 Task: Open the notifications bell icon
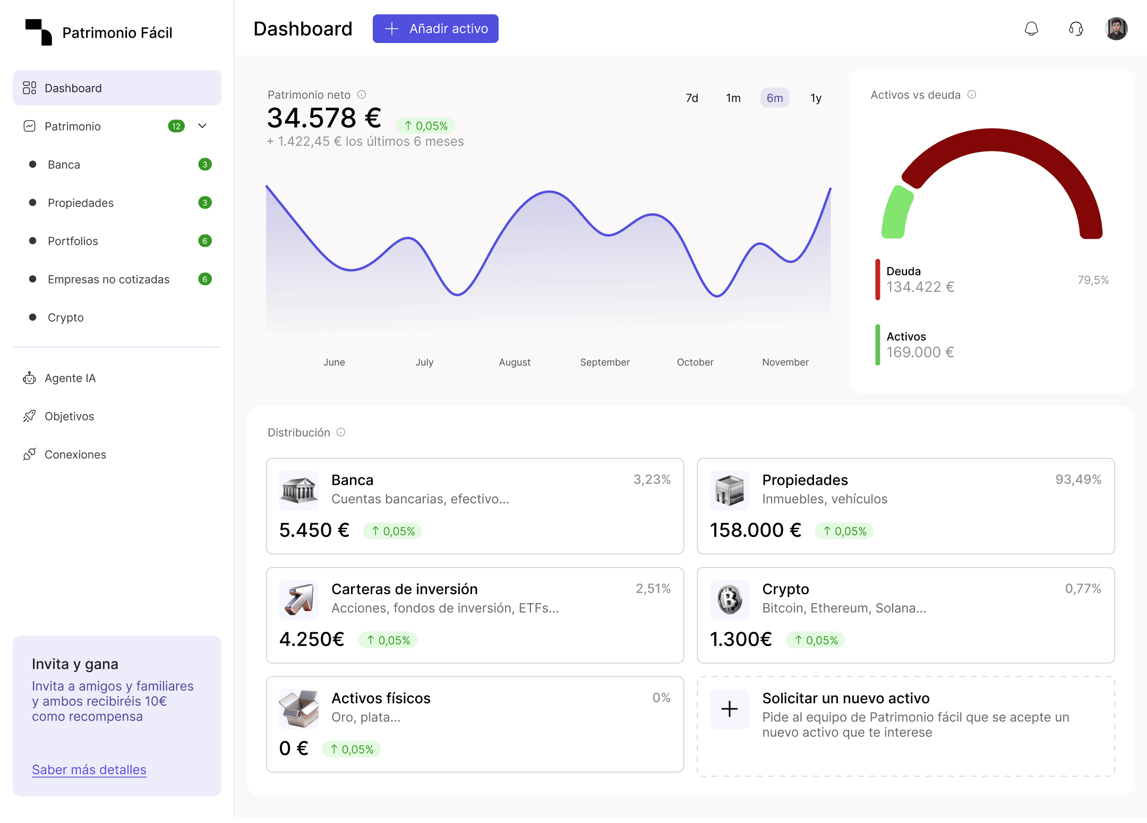(x=1031, y=29)
